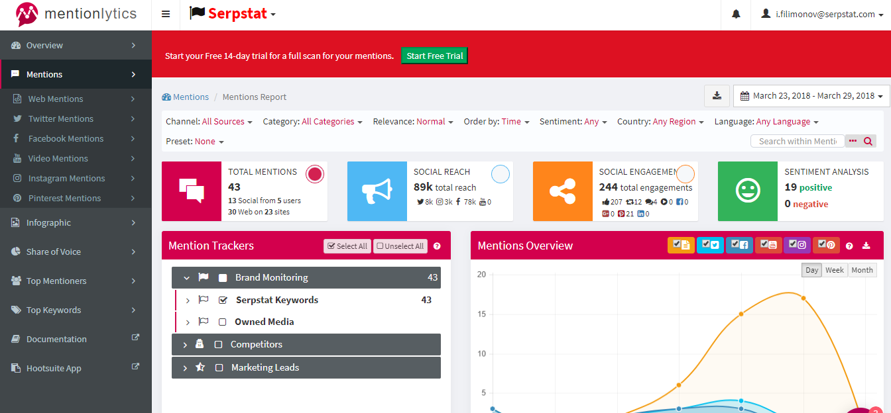This screenshot has height=413, width=891.
Task: Open the date range picker
Action: pos(811,96)
